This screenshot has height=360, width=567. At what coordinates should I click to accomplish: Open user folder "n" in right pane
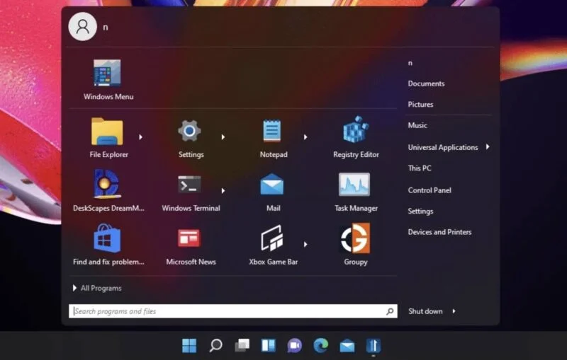(x=410, y=63)
